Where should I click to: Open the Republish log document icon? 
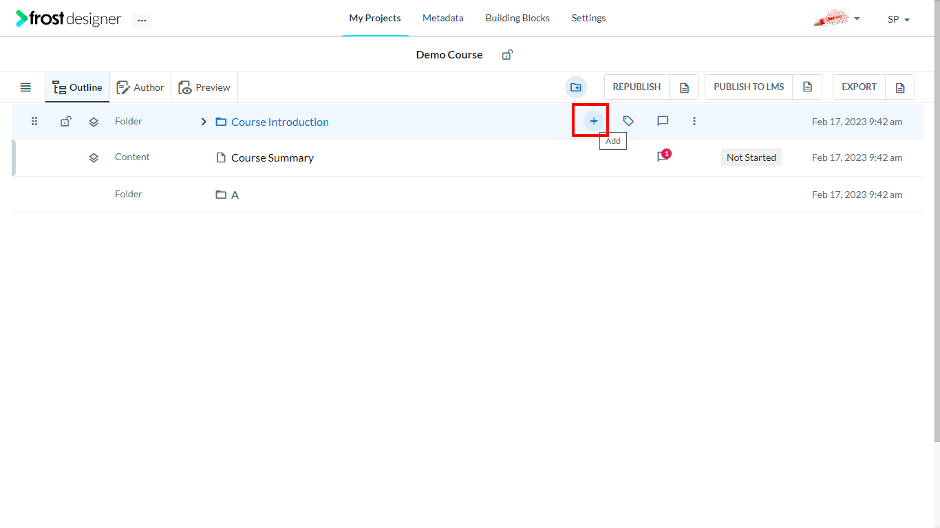[x=684, y=87]
